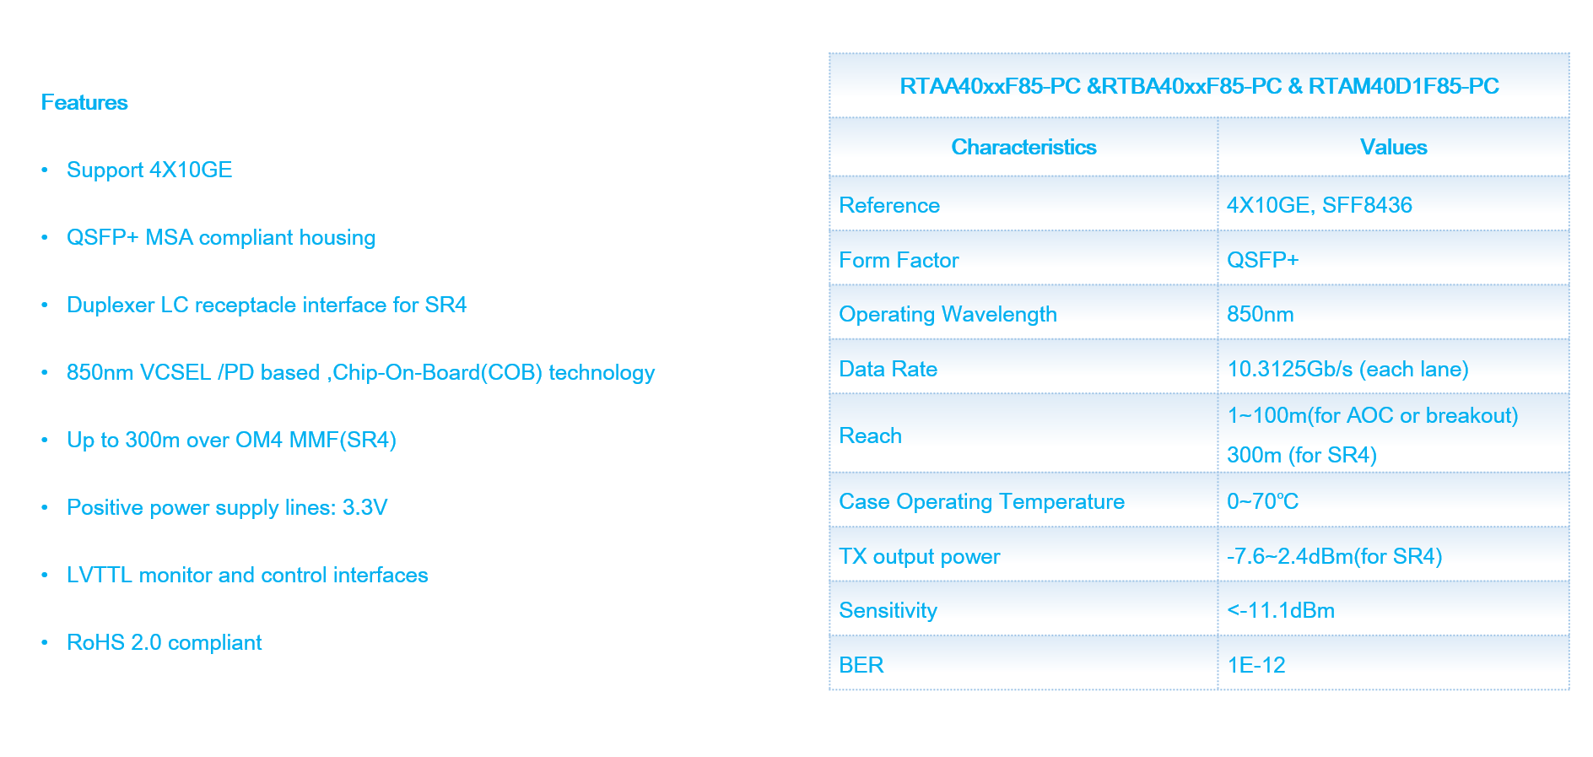Click the '0~70℃' value
1593x757 pixels.
[1263, 501]
